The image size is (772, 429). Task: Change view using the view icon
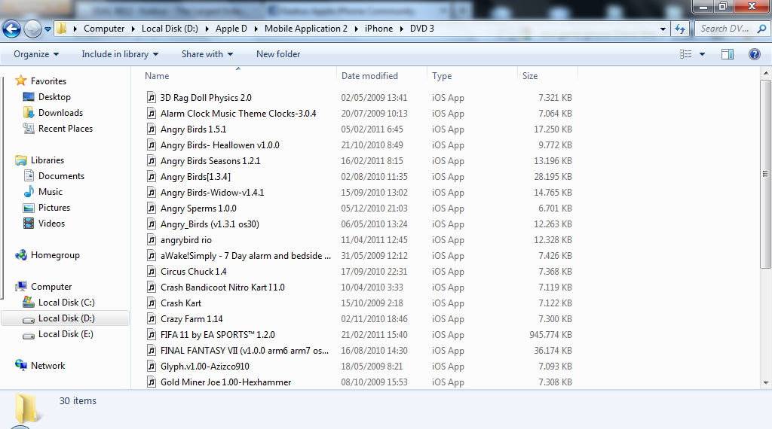[686, 54]
